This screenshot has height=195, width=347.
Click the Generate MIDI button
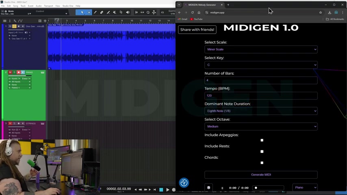point(261,175)
